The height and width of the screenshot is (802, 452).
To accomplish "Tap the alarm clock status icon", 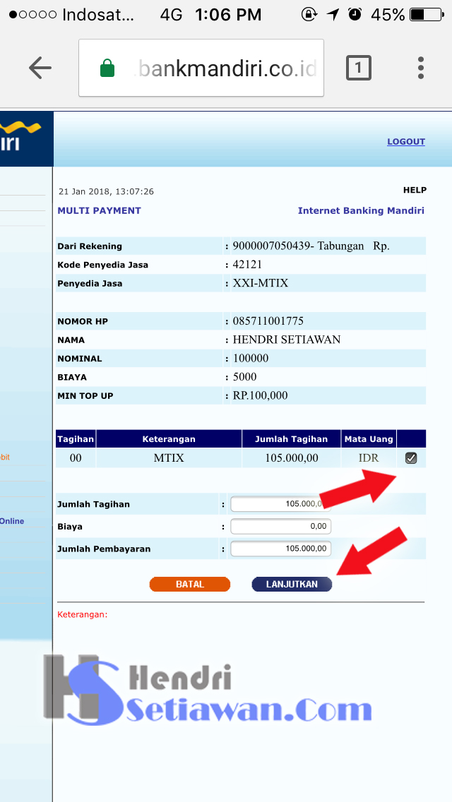I will click(355, 14).
